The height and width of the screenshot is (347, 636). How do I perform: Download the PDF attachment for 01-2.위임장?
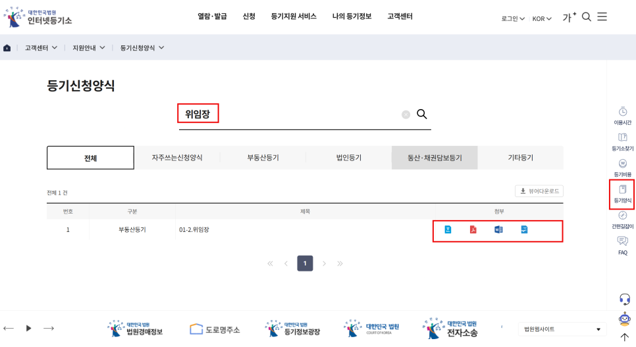click(473, 229)
